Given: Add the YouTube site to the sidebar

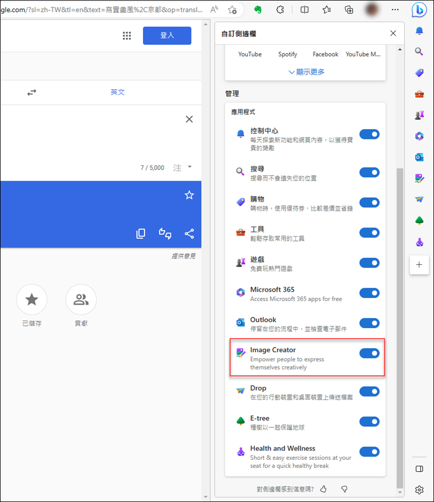Looking at the screenshot, I should pos(250,54).
